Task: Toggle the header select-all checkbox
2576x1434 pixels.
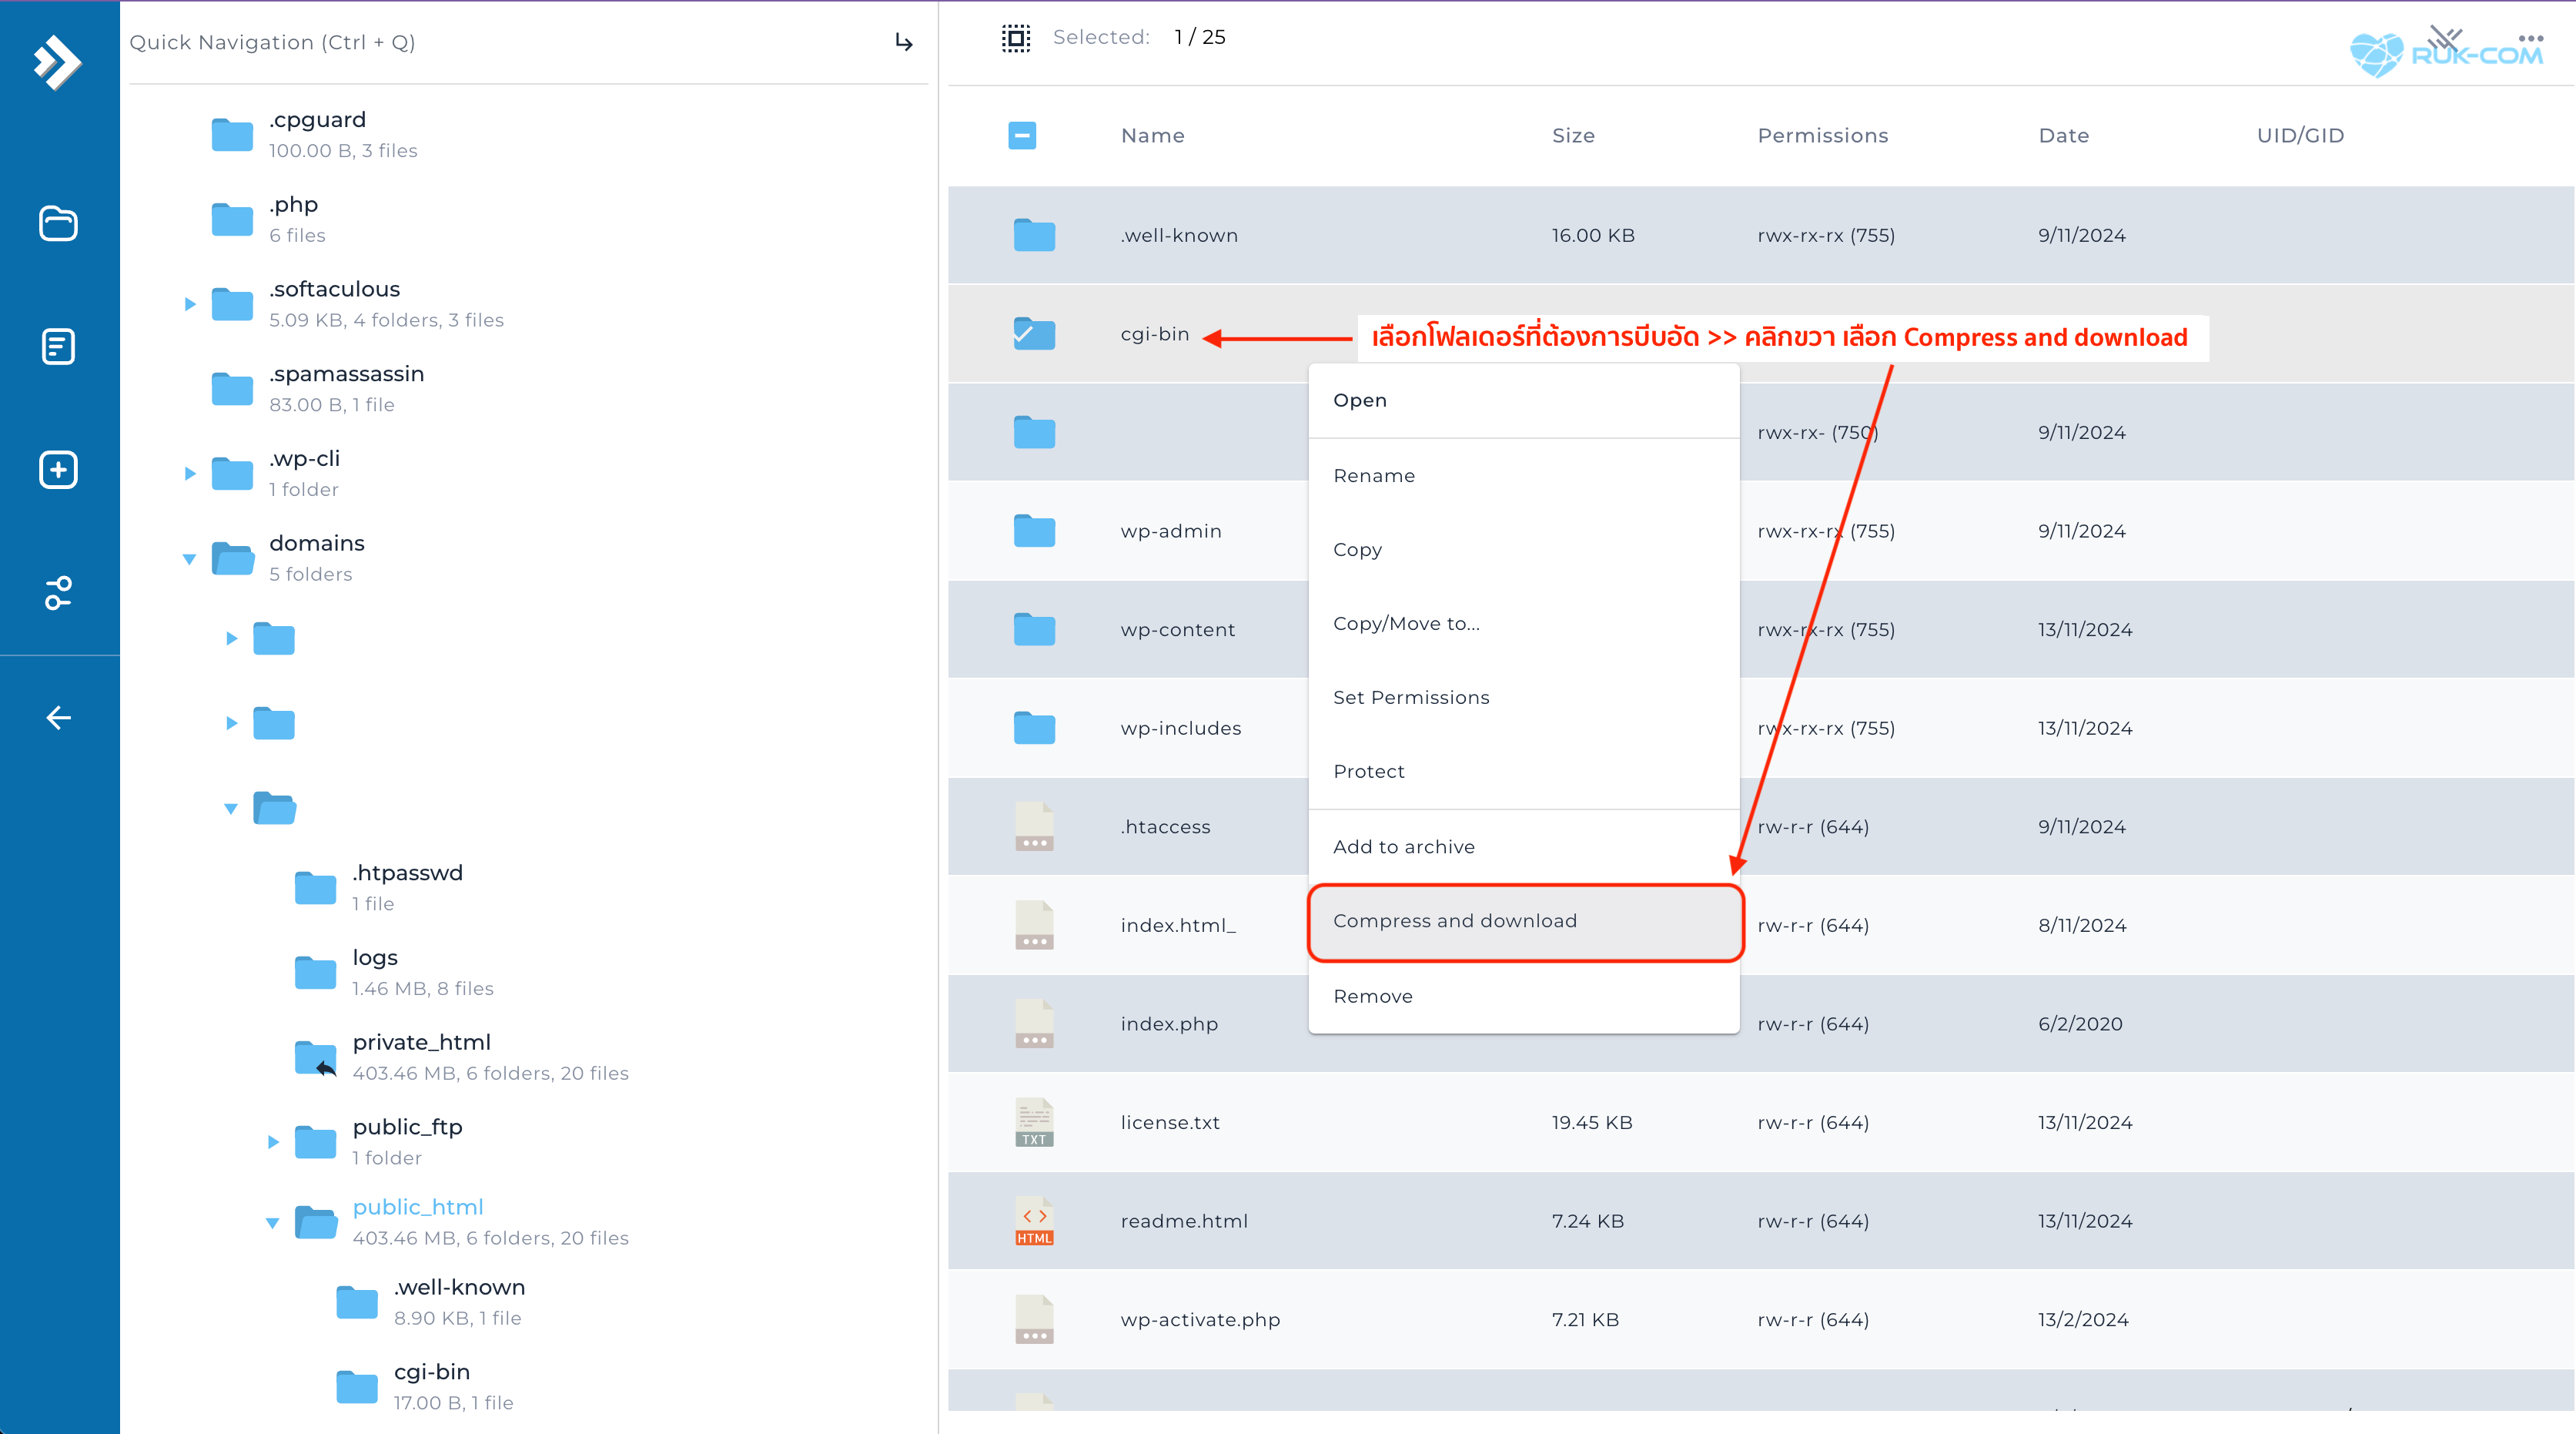Action: 1022,135
